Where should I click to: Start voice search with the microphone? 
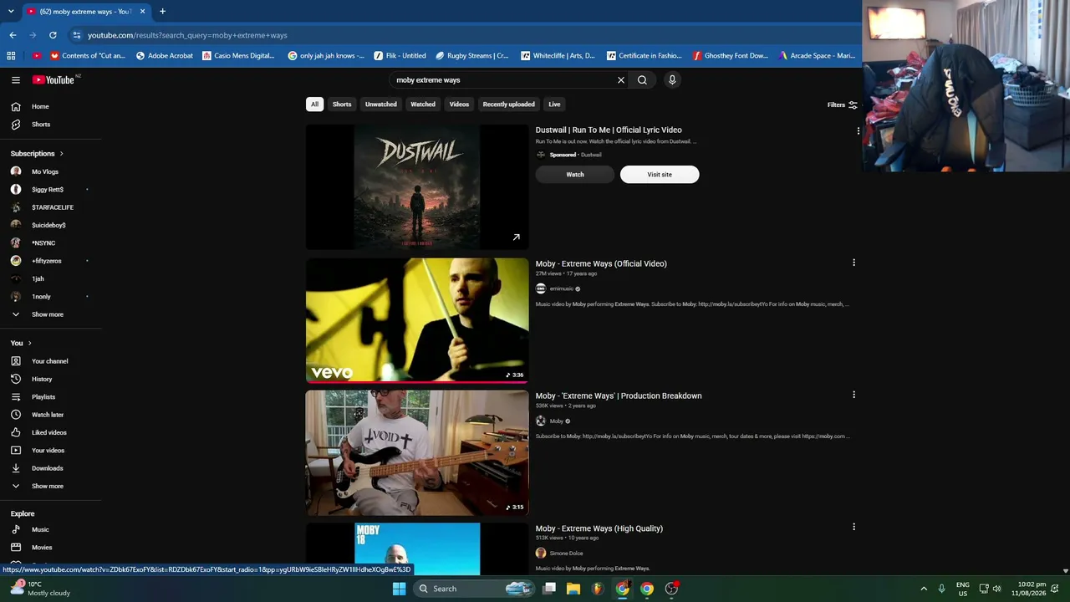click(x=672, y=80)
